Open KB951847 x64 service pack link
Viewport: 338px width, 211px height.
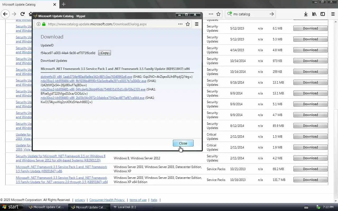[62, 180]
